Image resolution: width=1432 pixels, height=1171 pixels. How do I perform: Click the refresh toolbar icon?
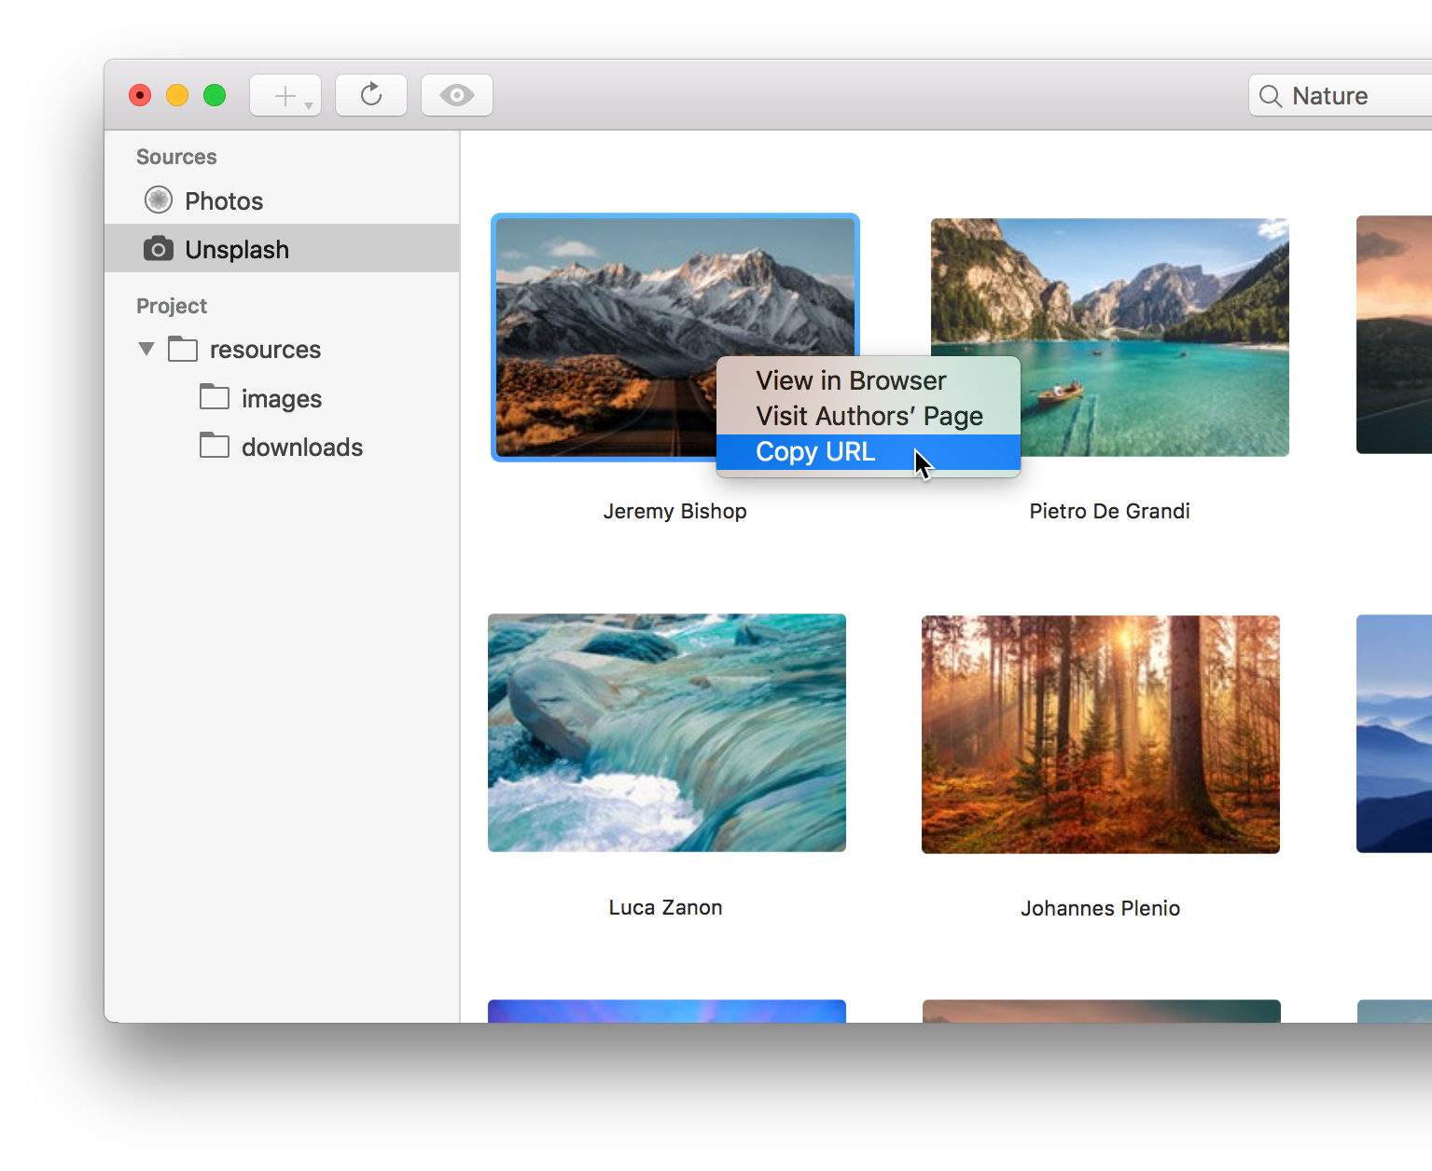point(371,95)
